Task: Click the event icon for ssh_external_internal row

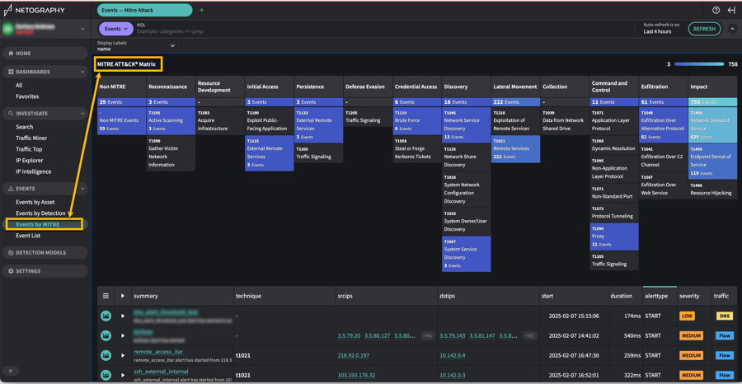Action: tap(106, 375)
